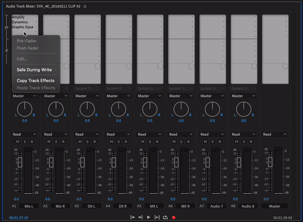Open A7 automation mode Read dropdown
The width and height of the screenshot is (303, 222).
[212, 134]
